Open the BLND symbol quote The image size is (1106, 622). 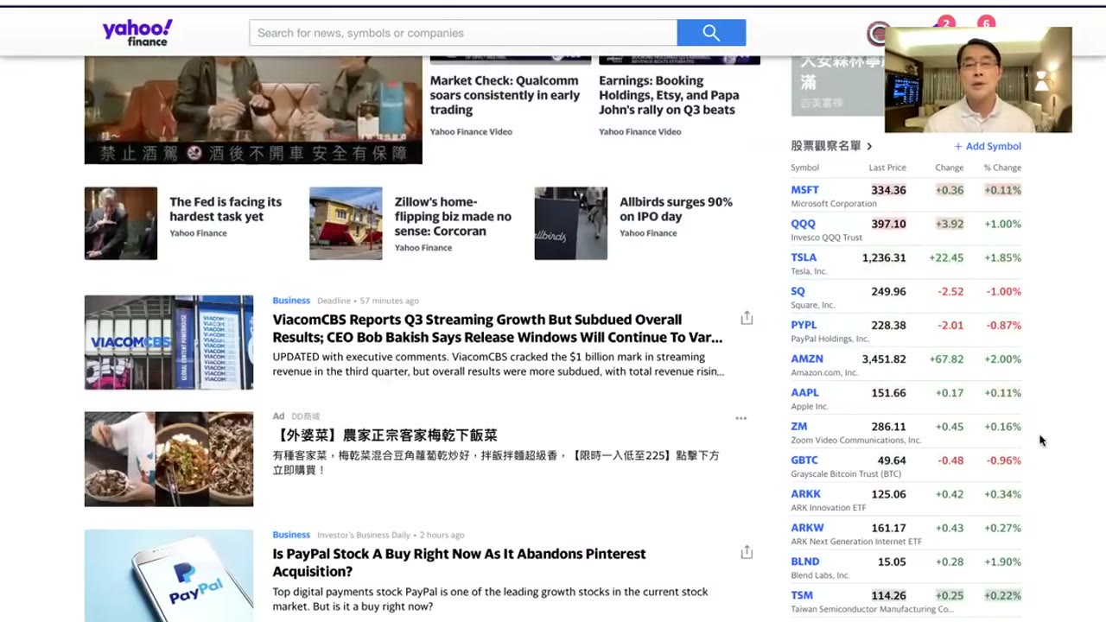804,562
